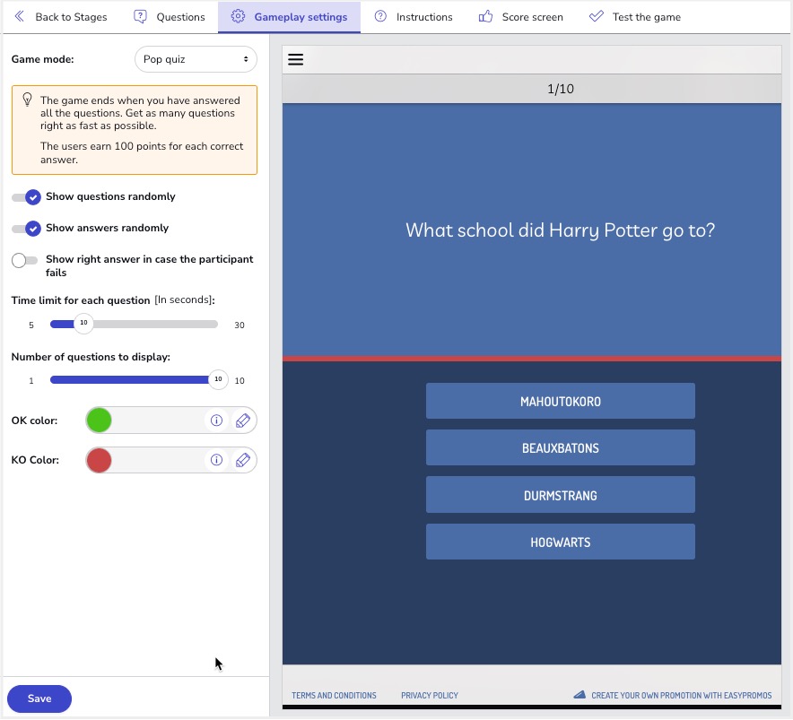This screenshot has width=793, height=720.
Task: Switch to the Score screen tab
Action: pos(521,17)
